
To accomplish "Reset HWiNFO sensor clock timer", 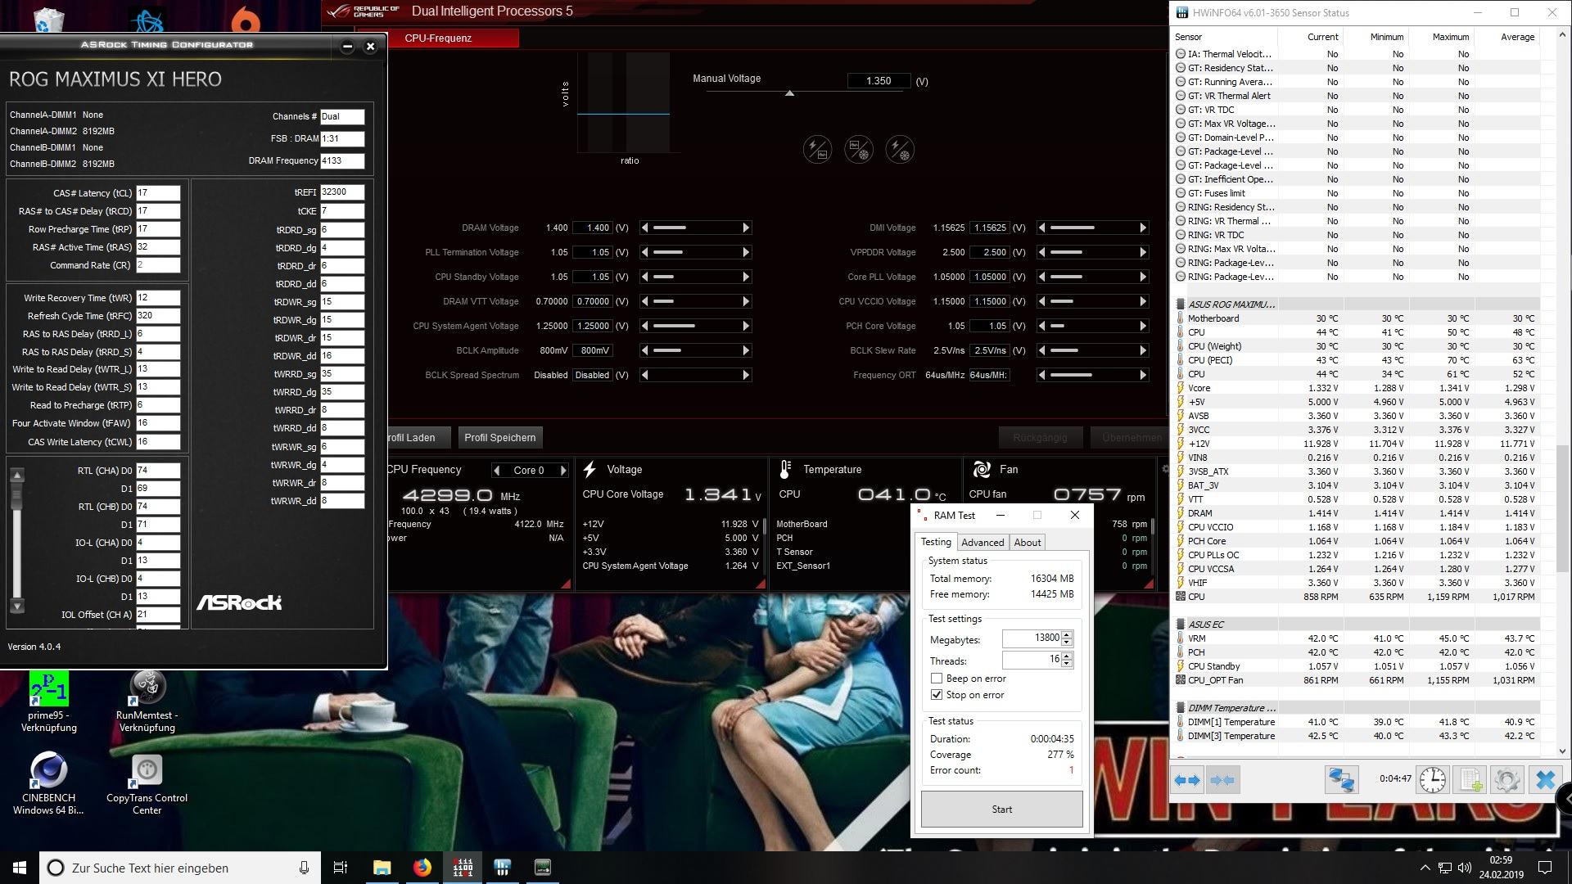I will 1432,779.
